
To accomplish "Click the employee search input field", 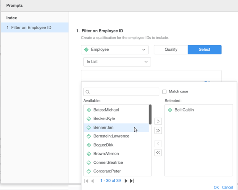I will (x=123, y=92).
